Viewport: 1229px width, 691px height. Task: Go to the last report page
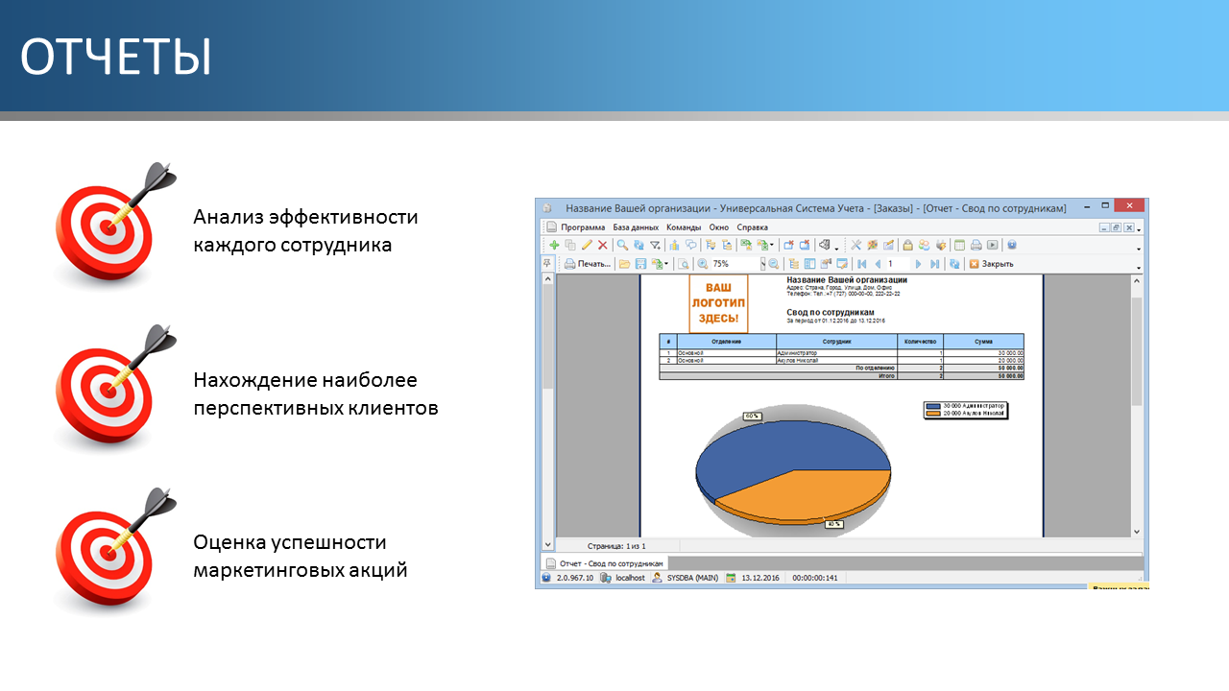coord(934,264)
